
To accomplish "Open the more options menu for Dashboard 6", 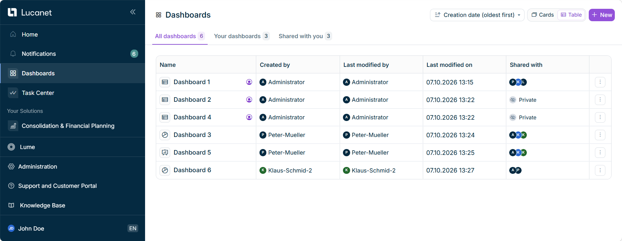I will pos(600,170).
